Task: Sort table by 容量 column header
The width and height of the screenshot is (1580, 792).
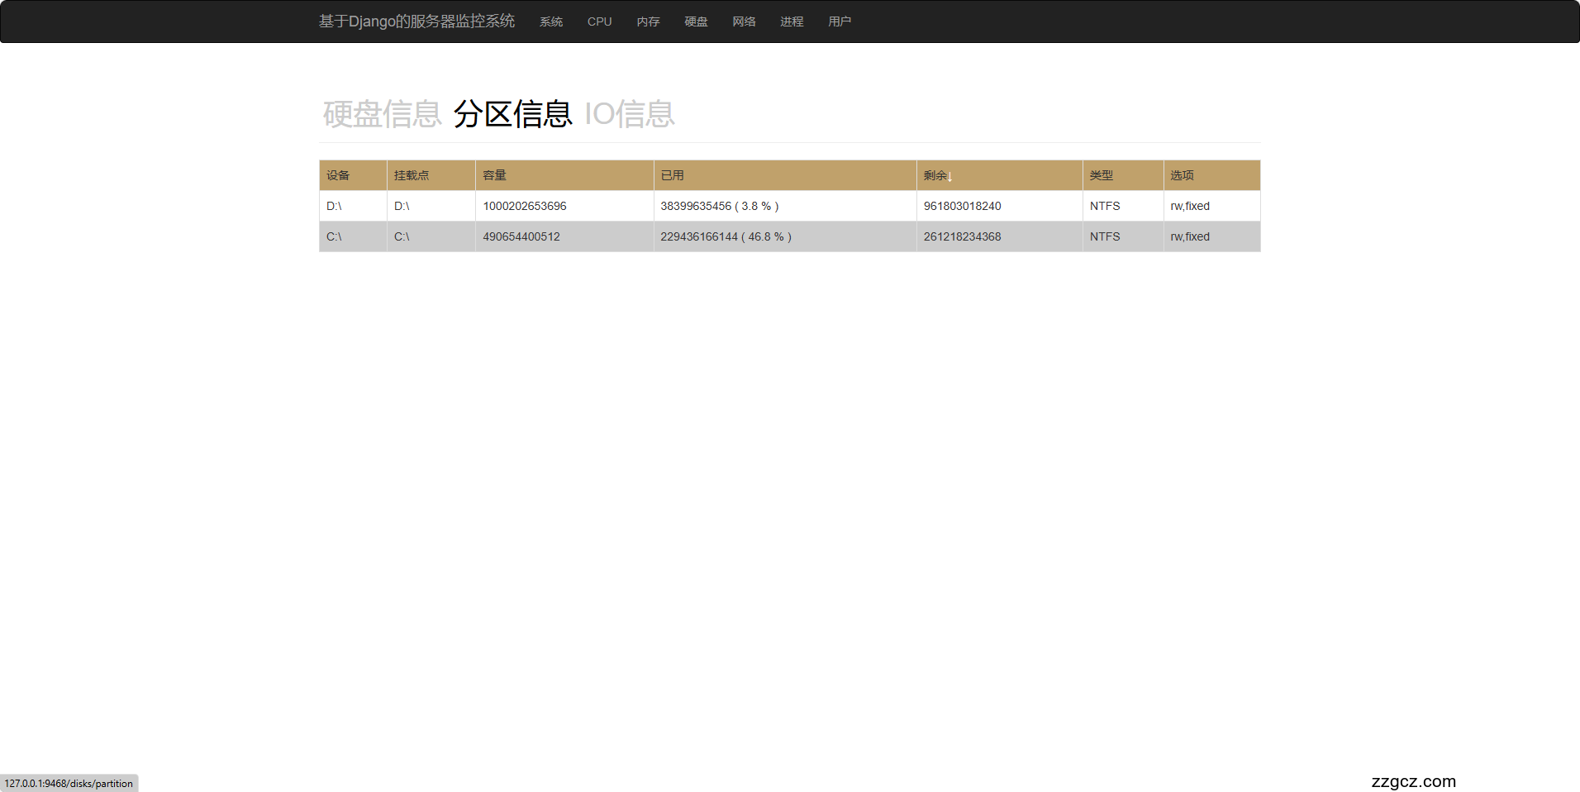Action: [494, 175]
